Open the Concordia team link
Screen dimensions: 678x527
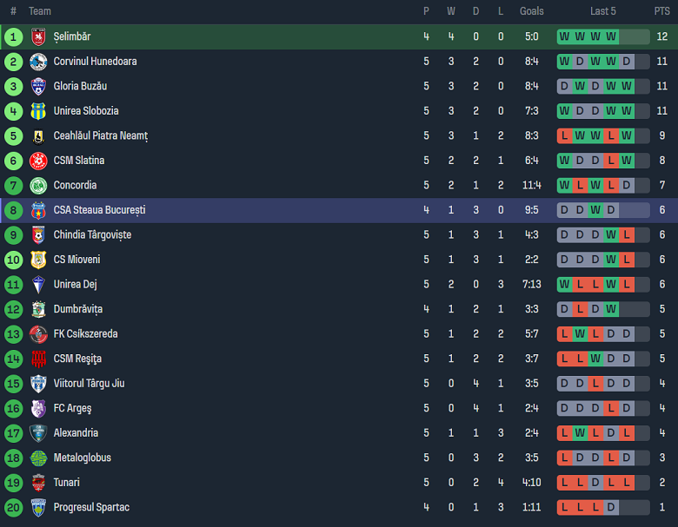coord(75,185)
